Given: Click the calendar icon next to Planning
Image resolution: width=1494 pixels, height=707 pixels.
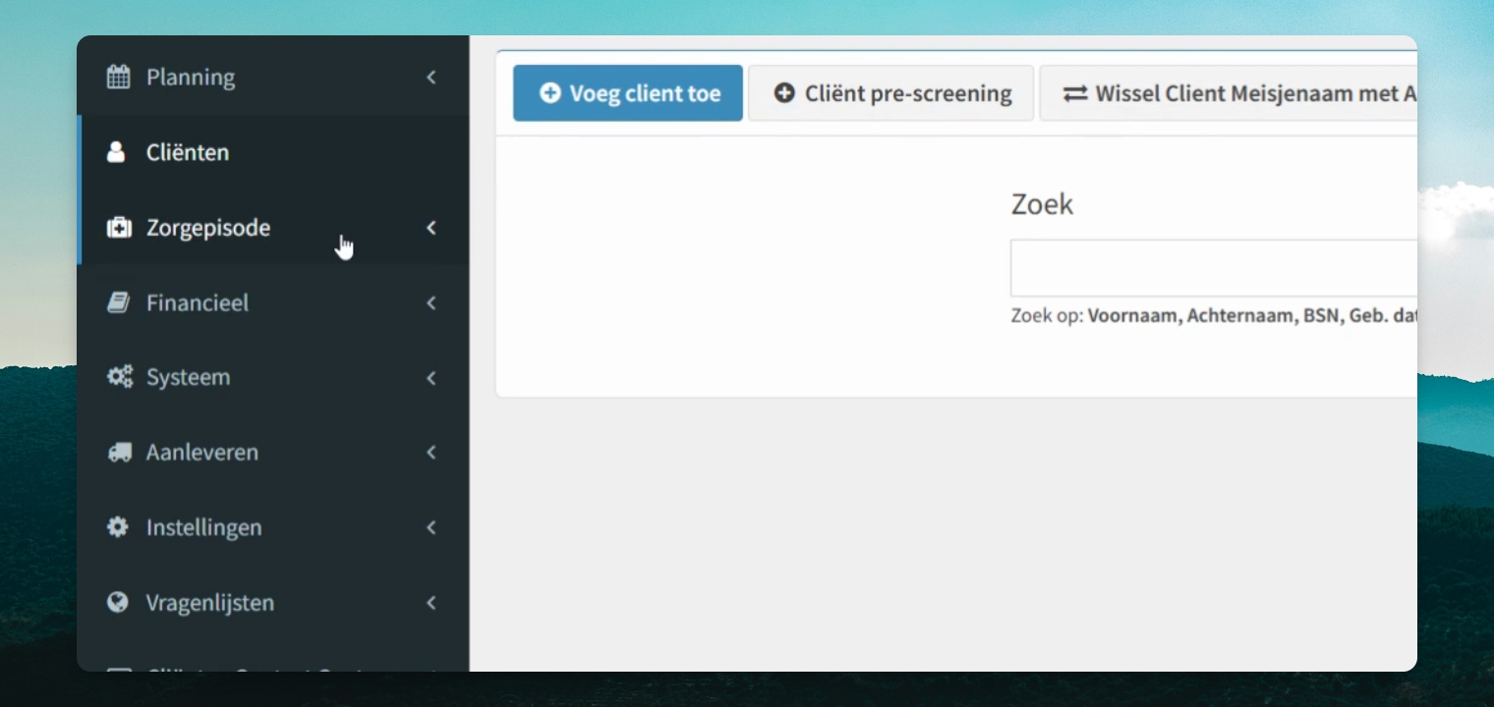Looking at the screenshot, I should (118, 77).
